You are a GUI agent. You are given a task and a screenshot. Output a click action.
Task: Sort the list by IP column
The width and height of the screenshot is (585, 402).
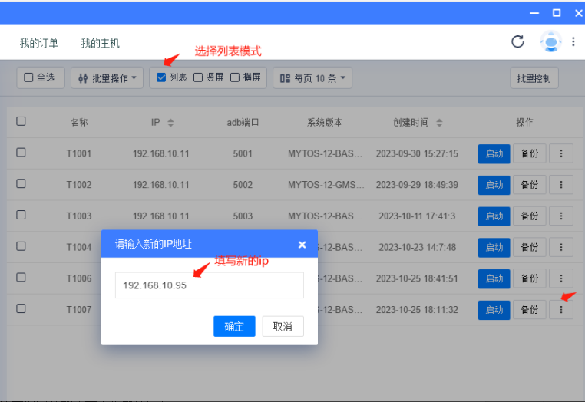click(x=170, y=123)
